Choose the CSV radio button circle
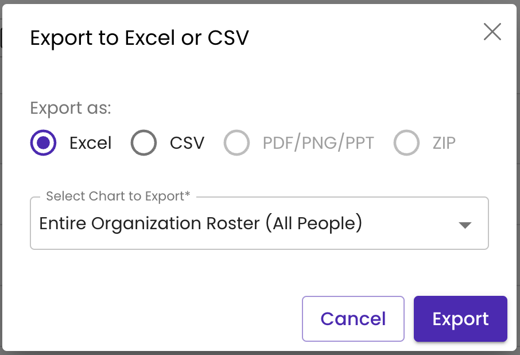Screen dimensions: 520x355 pos(143,143)
